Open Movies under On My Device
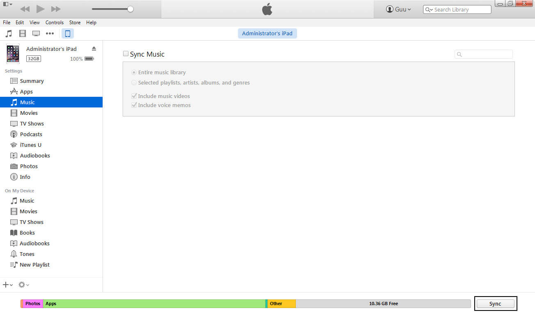This screenshot has height=315, width=535. (x=51, y=211)
